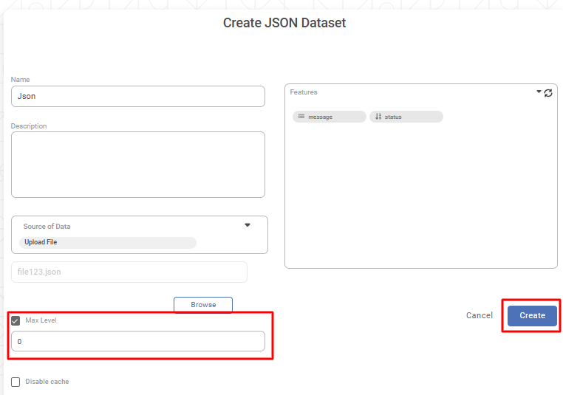Click the numeric sort icon on the status feature
Screen dimensions: 563x395
tap(378, 117)
